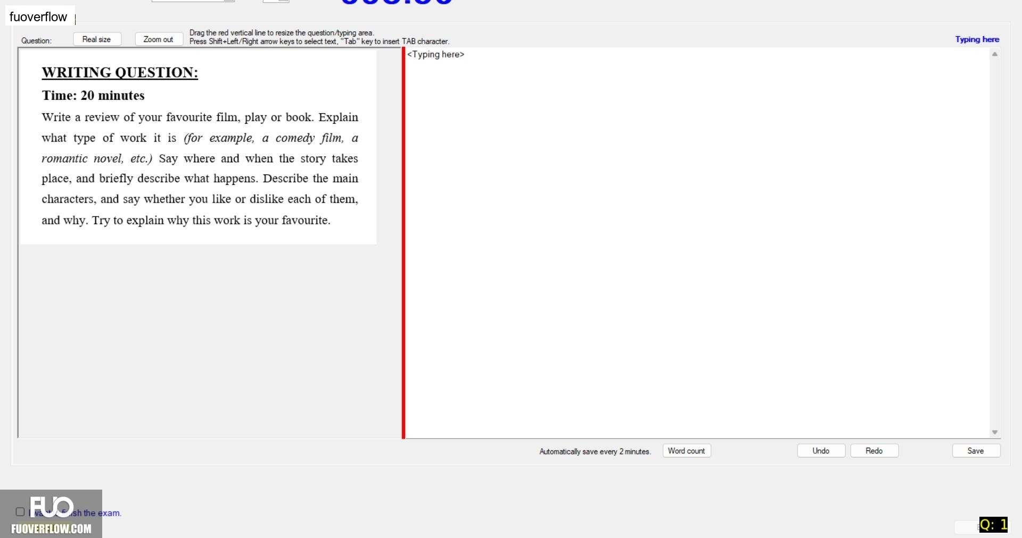Redo the last undone change
The width and height of the screenshot is (1022, 538).
coord(875,451)
